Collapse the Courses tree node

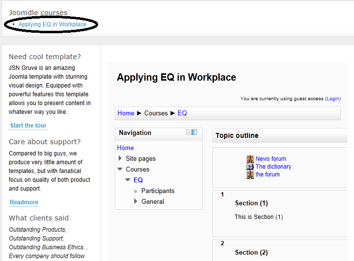pyautogui.click(x=120, y=169)
